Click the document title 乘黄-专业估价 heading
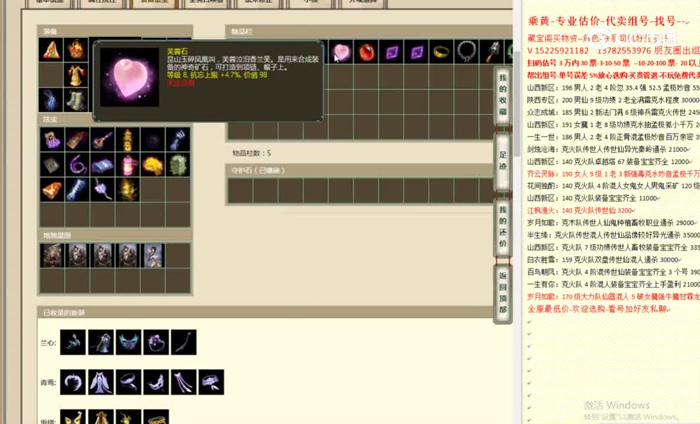Screen dimensions: 700x424 click(608, 21)
